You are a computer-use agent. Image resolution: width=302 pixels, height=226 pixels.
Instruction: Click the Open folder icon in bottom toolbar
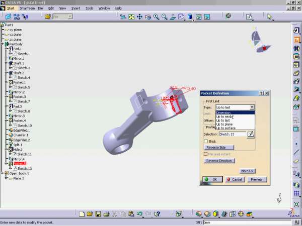pos(90,214)
